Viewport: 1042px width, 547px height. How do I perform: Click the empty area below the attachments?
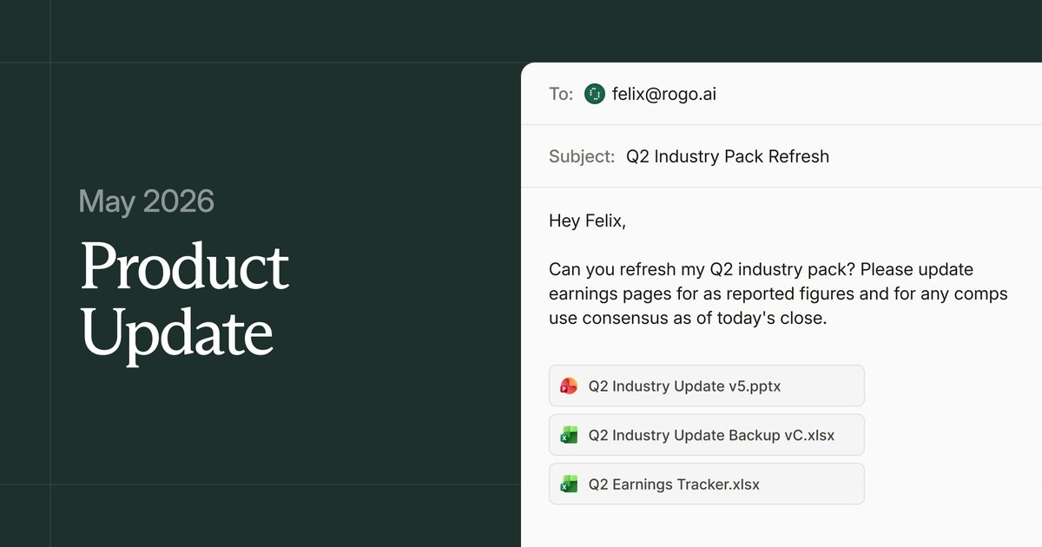coord(781,526)
